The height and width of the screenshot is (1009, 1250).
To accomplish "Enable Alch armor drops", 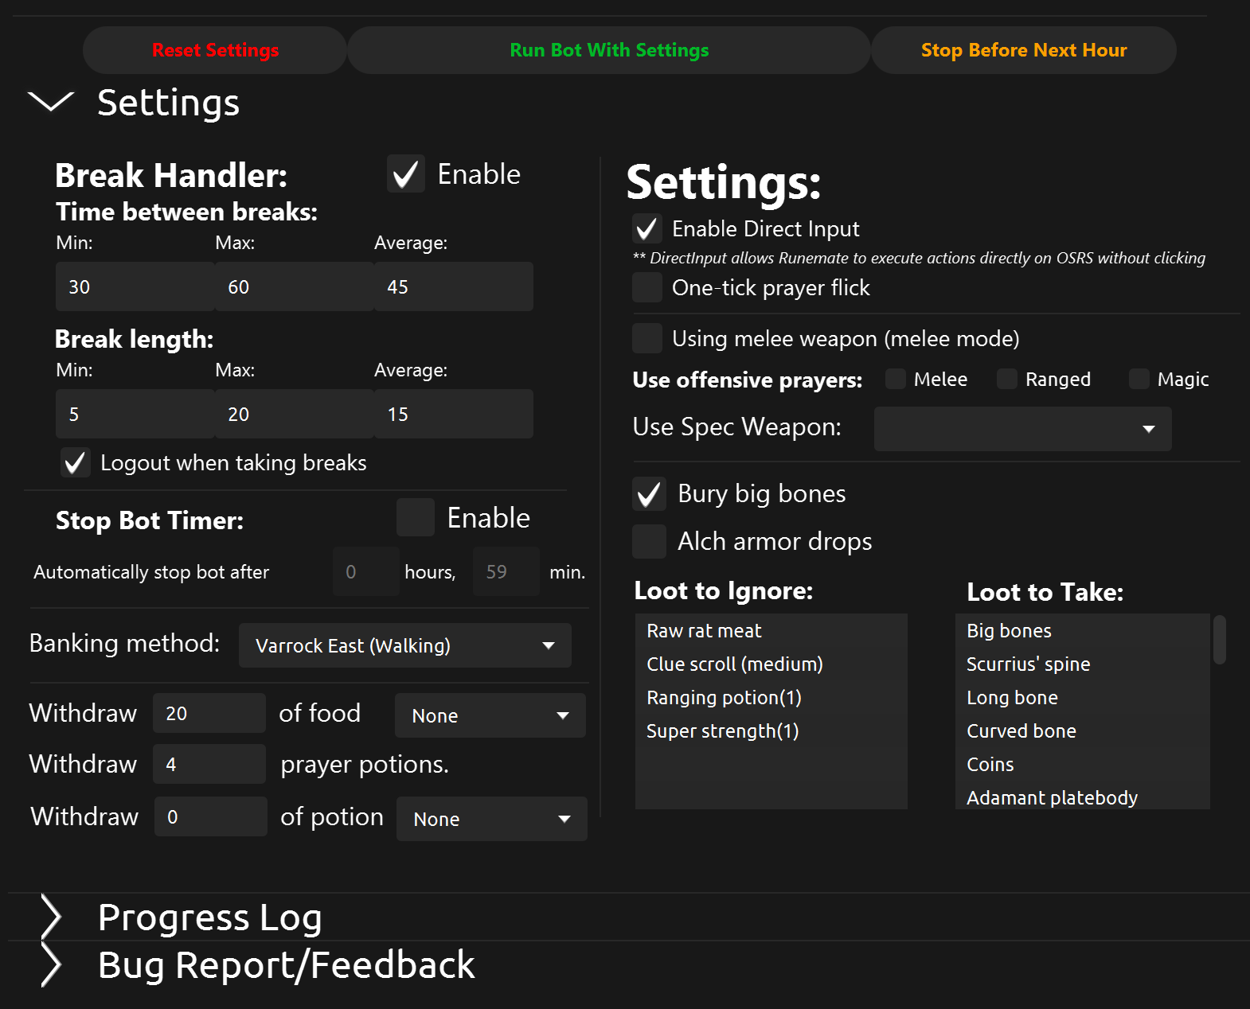I will (649, 542).
